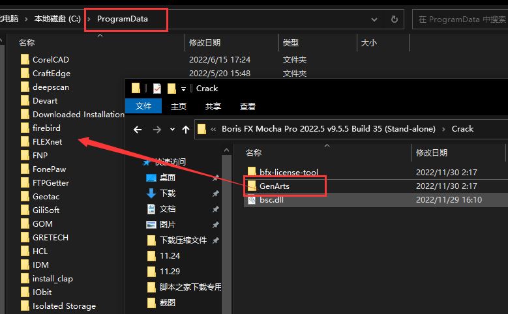
Task: Sort ProgramData by 名称 column
Action: coord(27,42)
